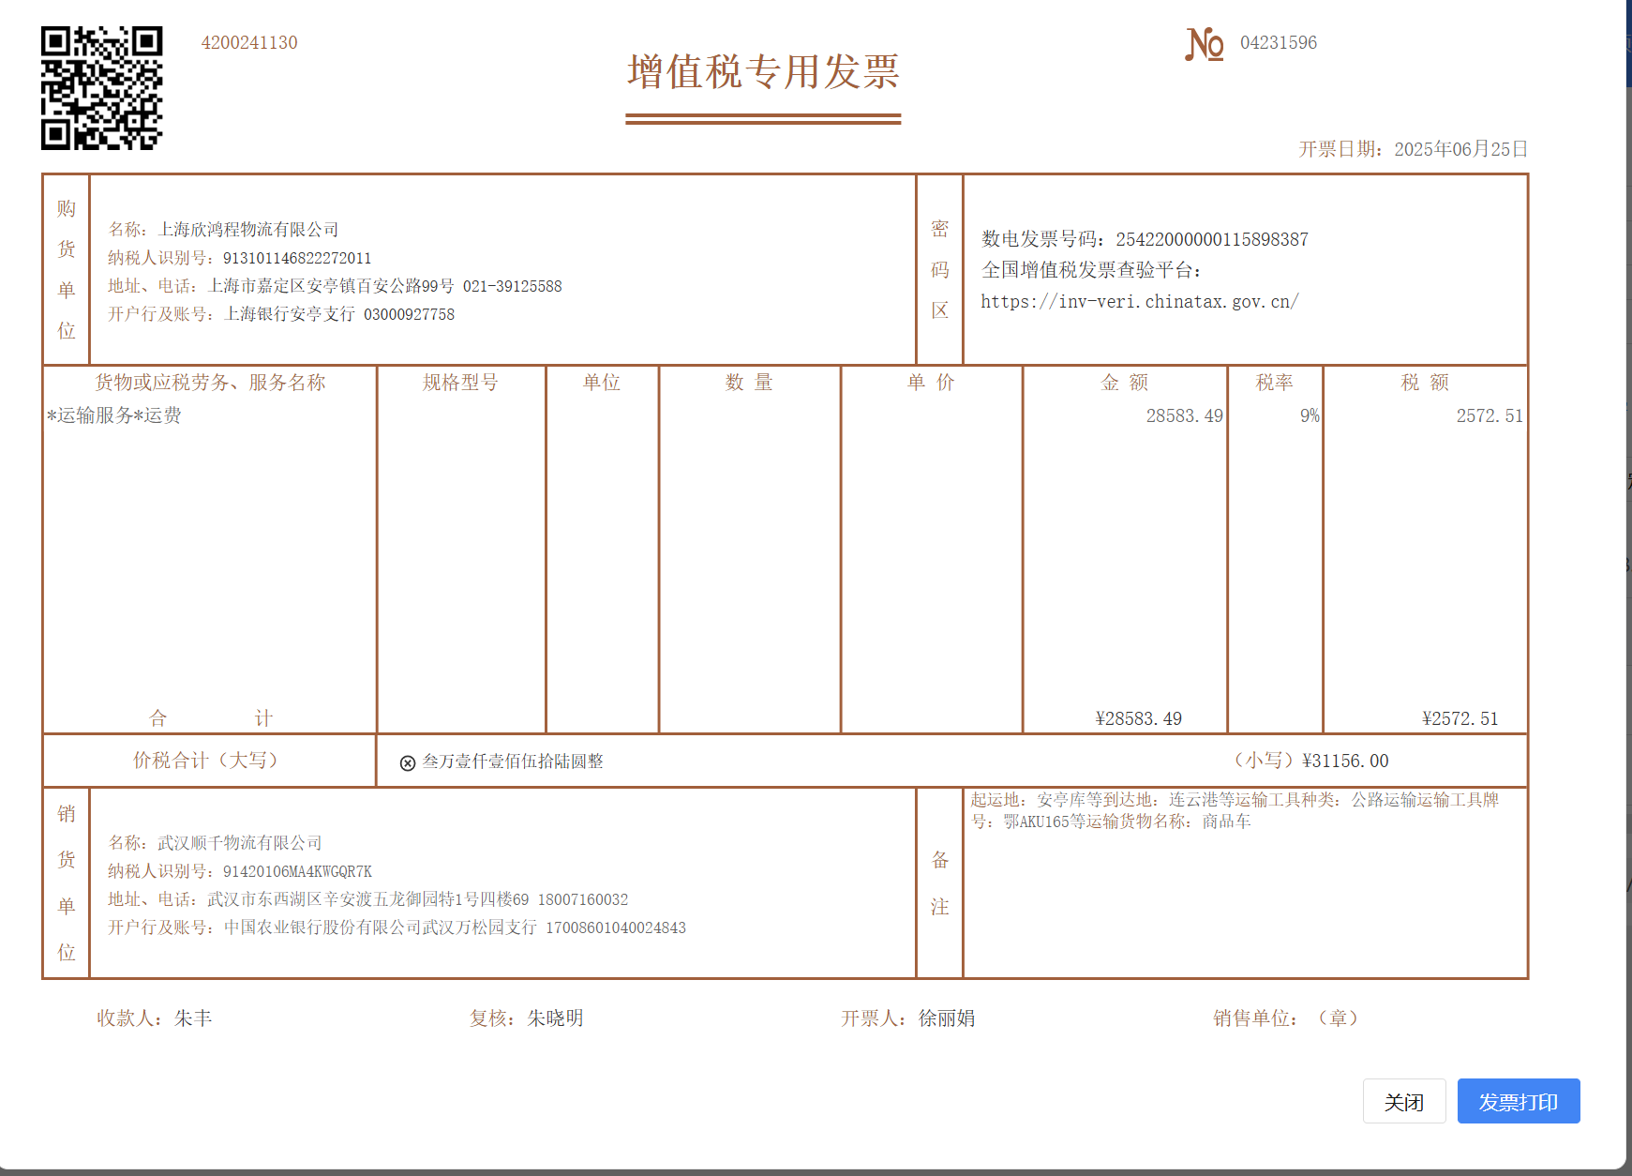Click the 开票日期 2025年06月25日 text
The height and width of the screenshot is (1176, 1632).
click(1413, 149)
